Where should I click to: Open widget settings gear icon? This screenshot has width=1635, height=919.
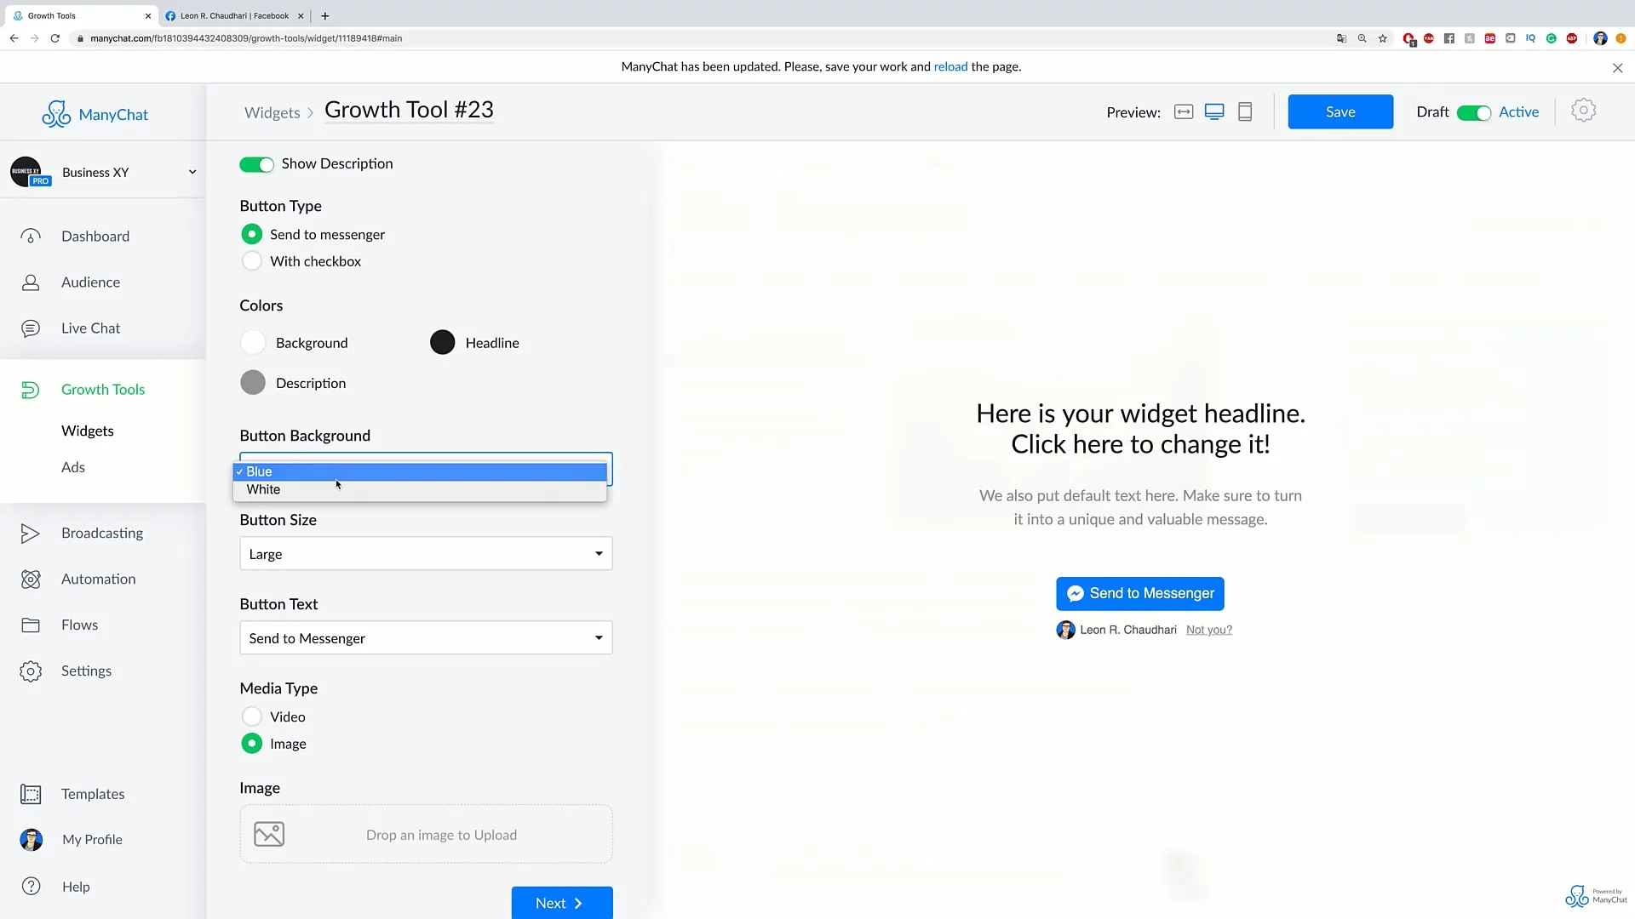pyautogui.click(x=1583, y=111)
